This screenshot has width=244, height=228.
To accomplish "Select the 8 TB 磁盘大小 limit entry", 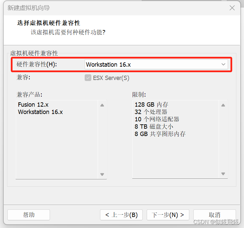I will [154, 127].
